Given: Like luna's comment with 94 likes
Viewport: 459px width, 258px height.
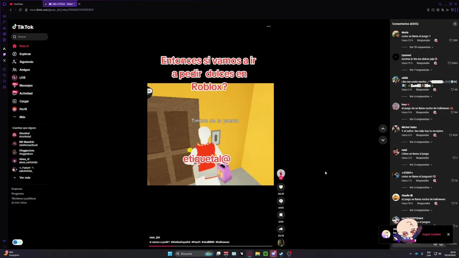Looking at the screenshot, I should pos(453,113).
